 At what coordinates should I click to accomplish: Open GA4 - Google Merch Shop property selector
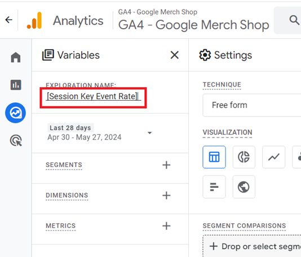tap(193, 20)
